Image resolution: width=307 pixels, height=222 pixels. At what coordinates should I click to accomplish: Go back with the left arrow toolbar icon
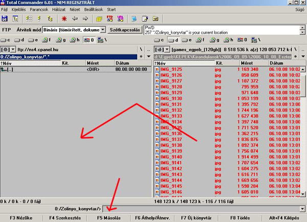[x=75, y=19]
